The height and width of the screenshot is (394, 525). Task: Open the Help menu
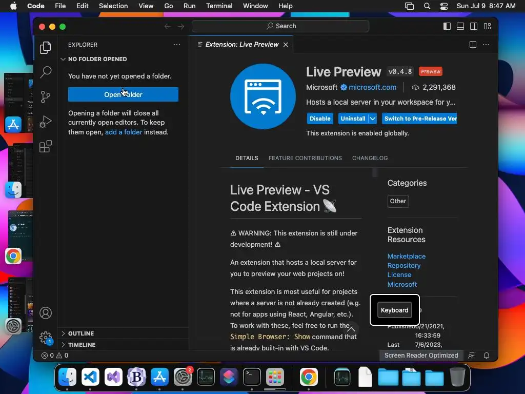tap(285, 6)
